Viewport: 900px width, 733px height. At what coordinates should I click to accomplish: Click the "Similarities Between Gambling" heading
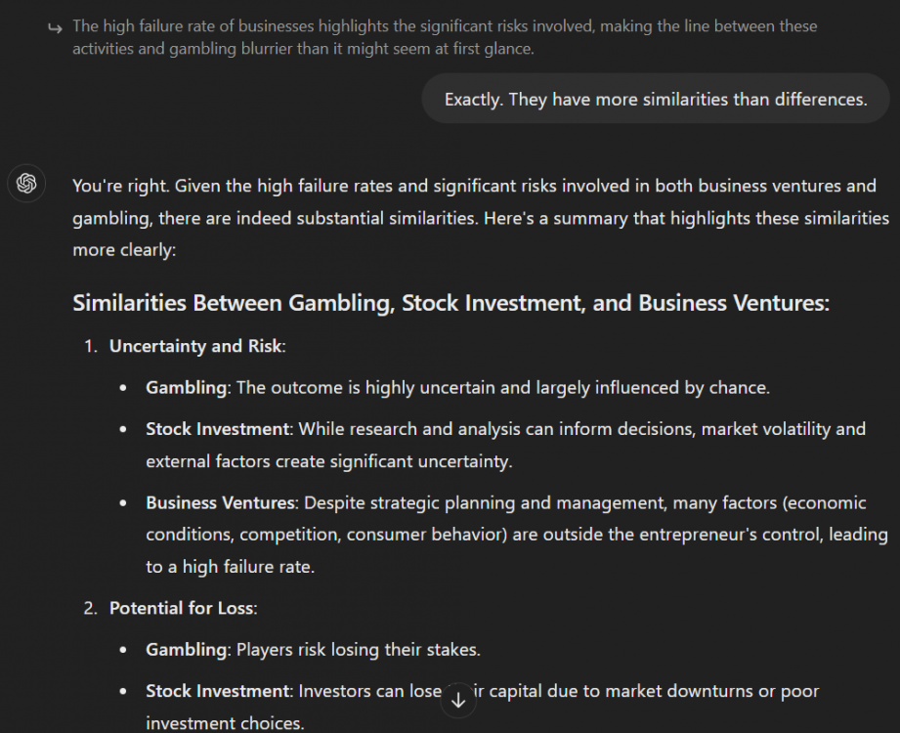pos(450,303)
